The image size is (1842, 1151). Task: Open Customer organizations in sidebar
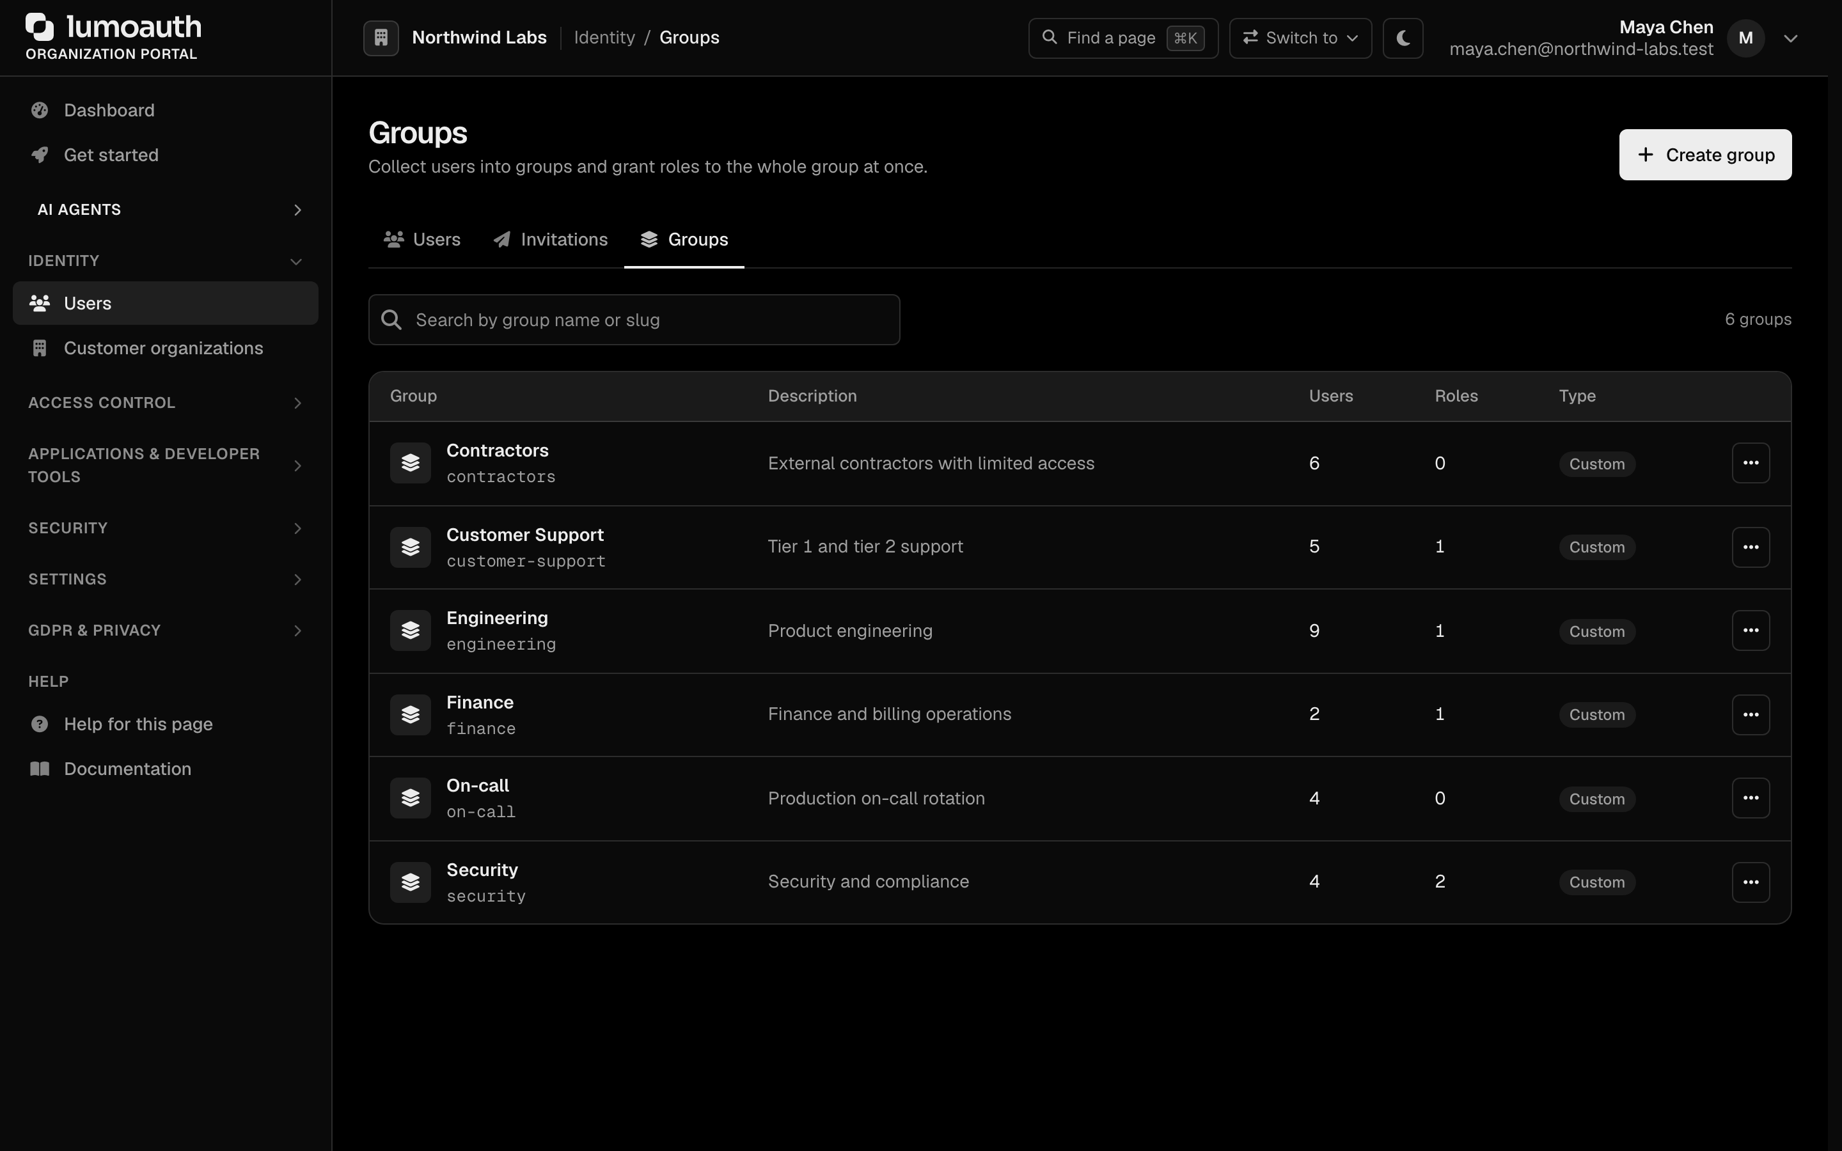pos(165,348)
